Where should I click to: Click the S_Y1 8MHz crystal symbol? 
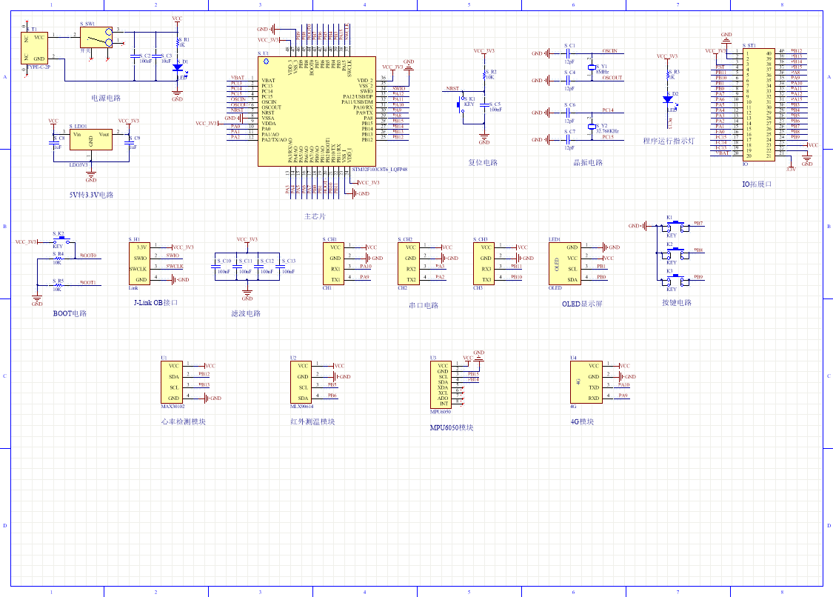tap(592, 67)
